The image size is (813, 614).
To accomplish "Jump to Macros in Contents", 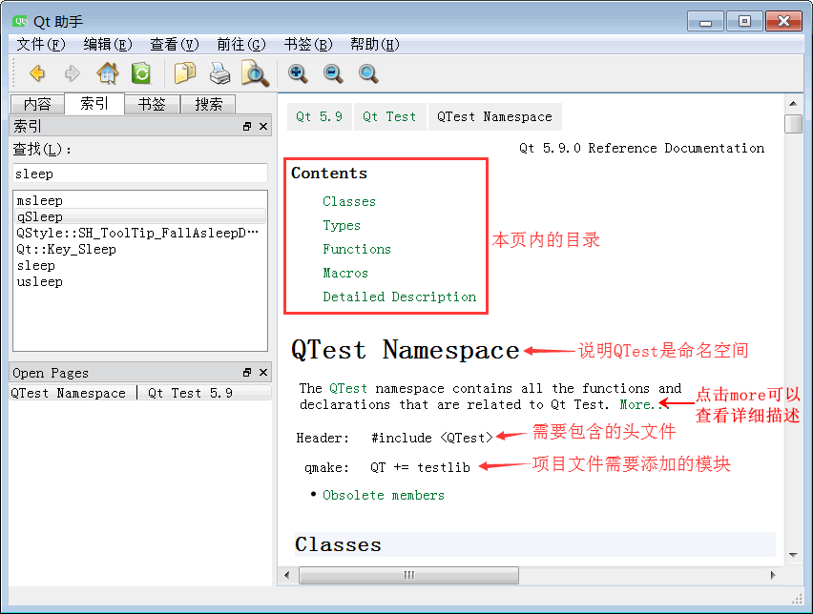I will (x=345, y=273).
